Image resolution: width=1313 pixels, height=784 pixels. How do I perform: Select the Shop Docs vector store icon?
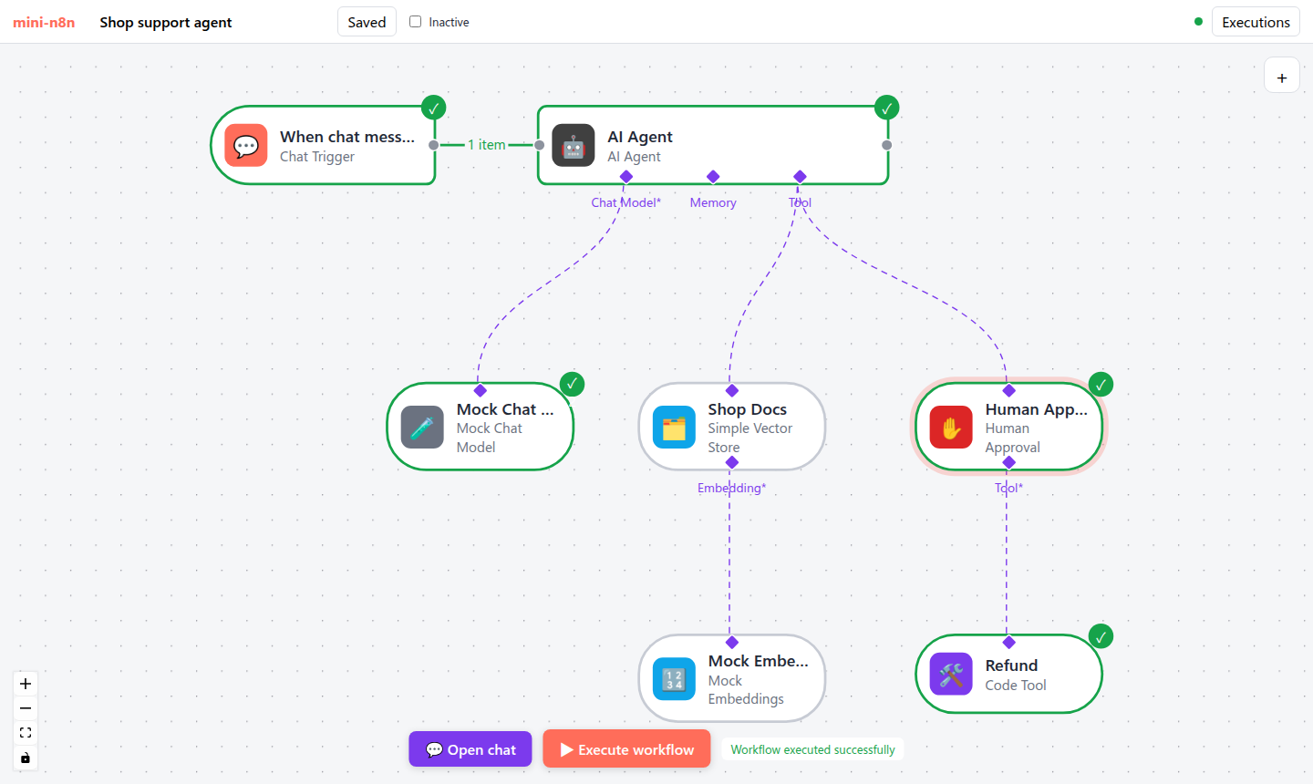674,427
